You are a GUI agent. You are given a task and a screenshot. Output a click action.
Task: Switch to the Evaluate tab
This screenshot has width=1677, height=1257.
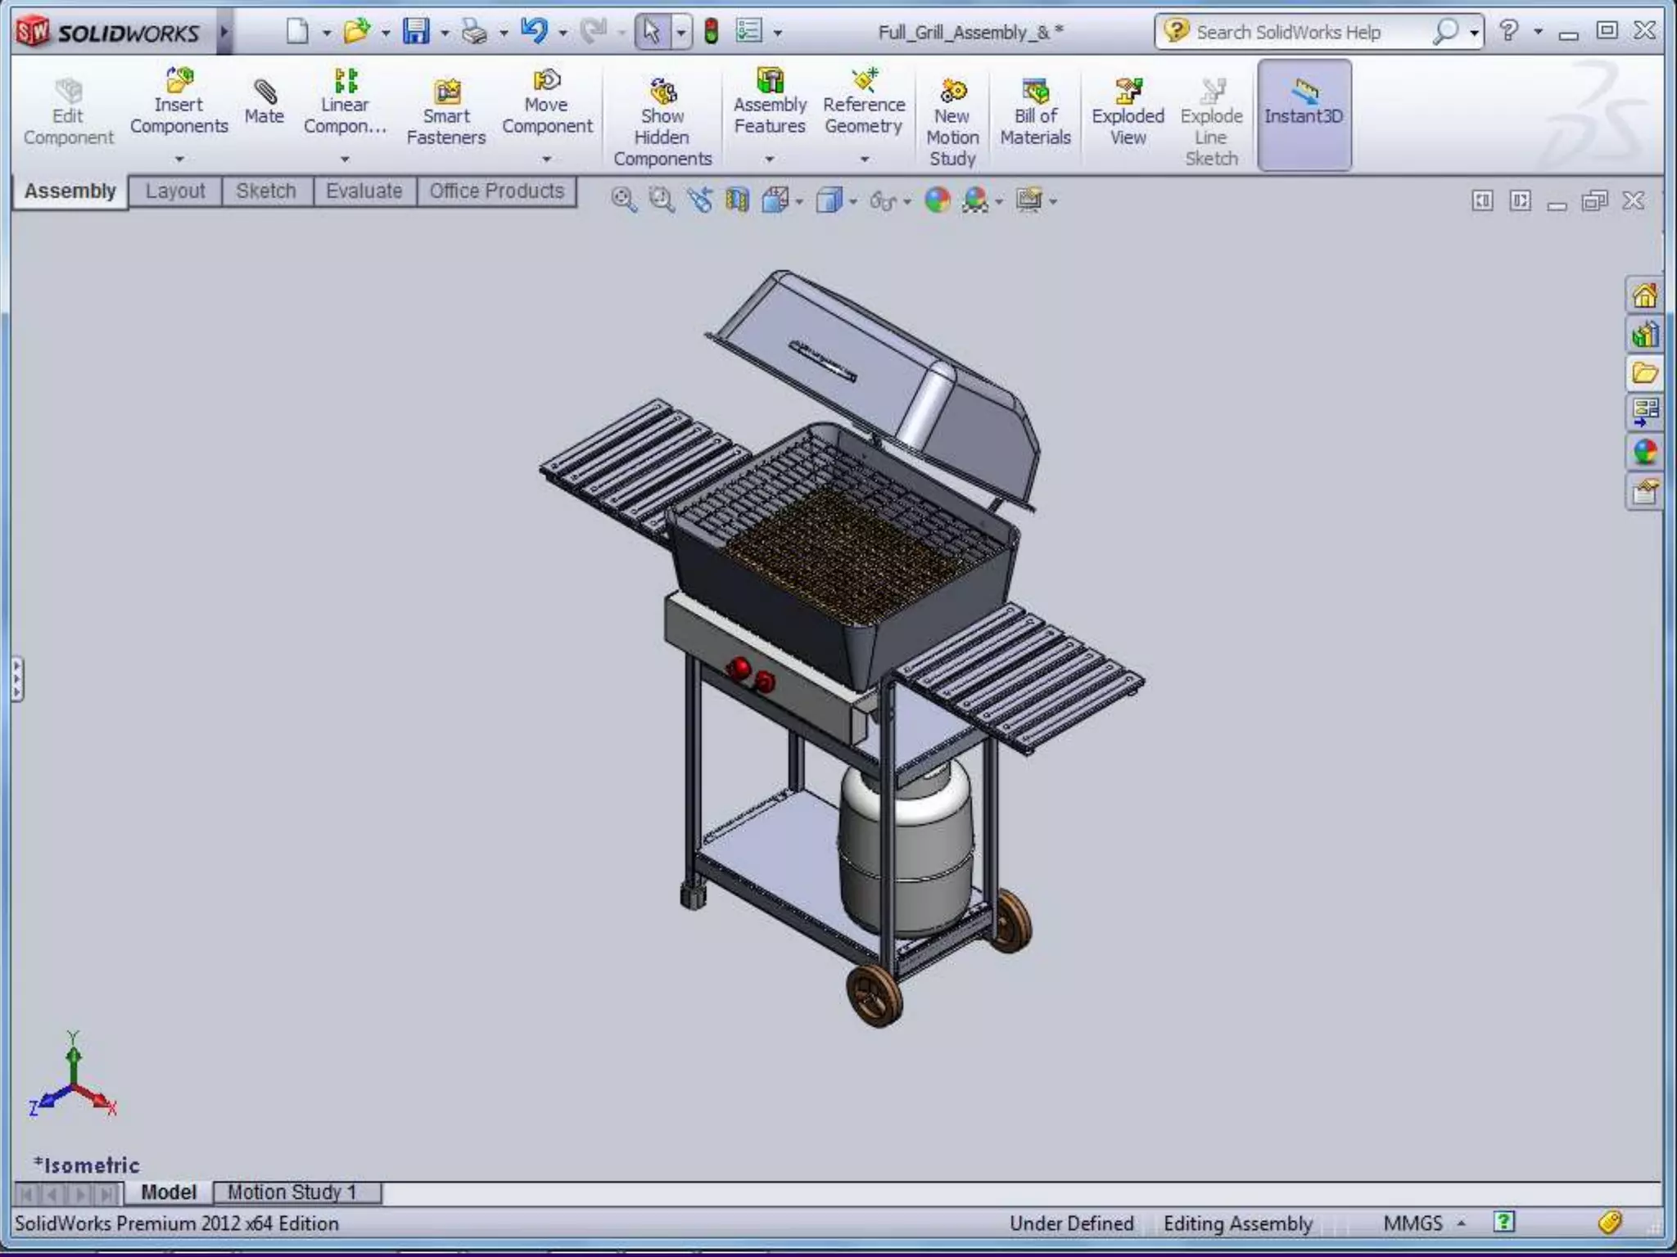[364, 191]
